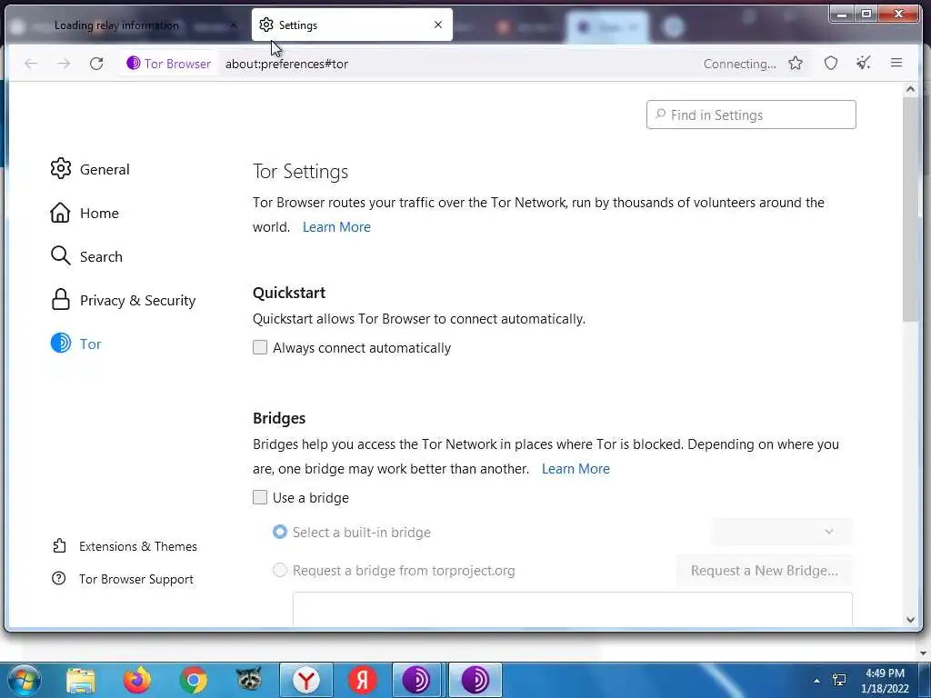
Task: Click Request a New Bridge button
Action: coord(764,571)
